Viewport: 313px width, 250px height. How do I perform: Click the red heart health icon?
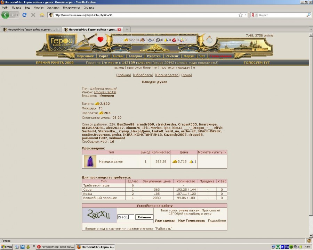pos(101,40)
